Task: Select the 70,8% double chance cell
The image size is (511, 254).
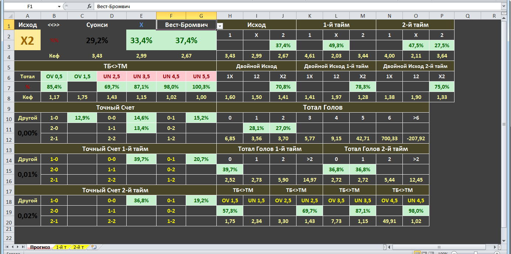Action: (283, 87)
